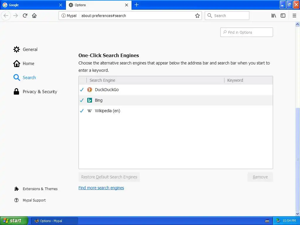Screen dimensions: 300x225
Task: Select the Search settings category
Action: (x=25, y=77)
